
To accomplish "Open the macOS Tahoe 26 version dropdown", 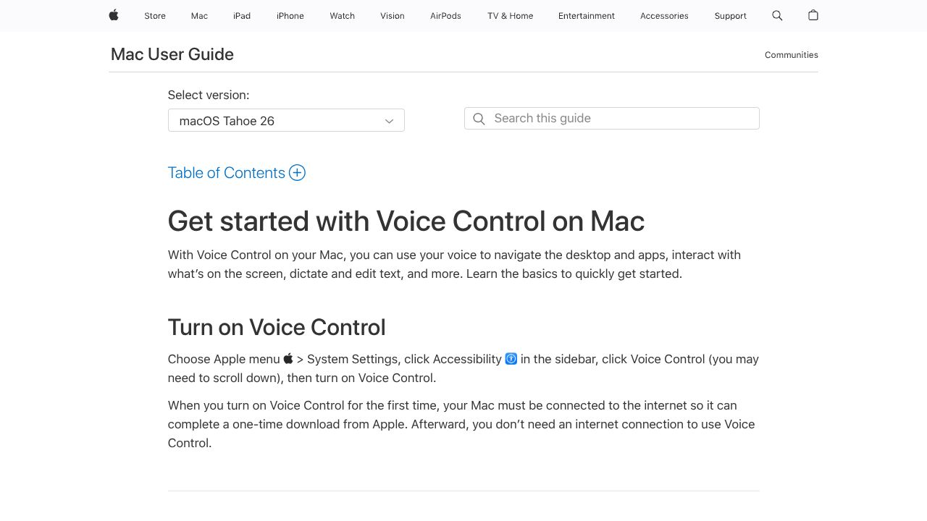I will click(285, 120).
